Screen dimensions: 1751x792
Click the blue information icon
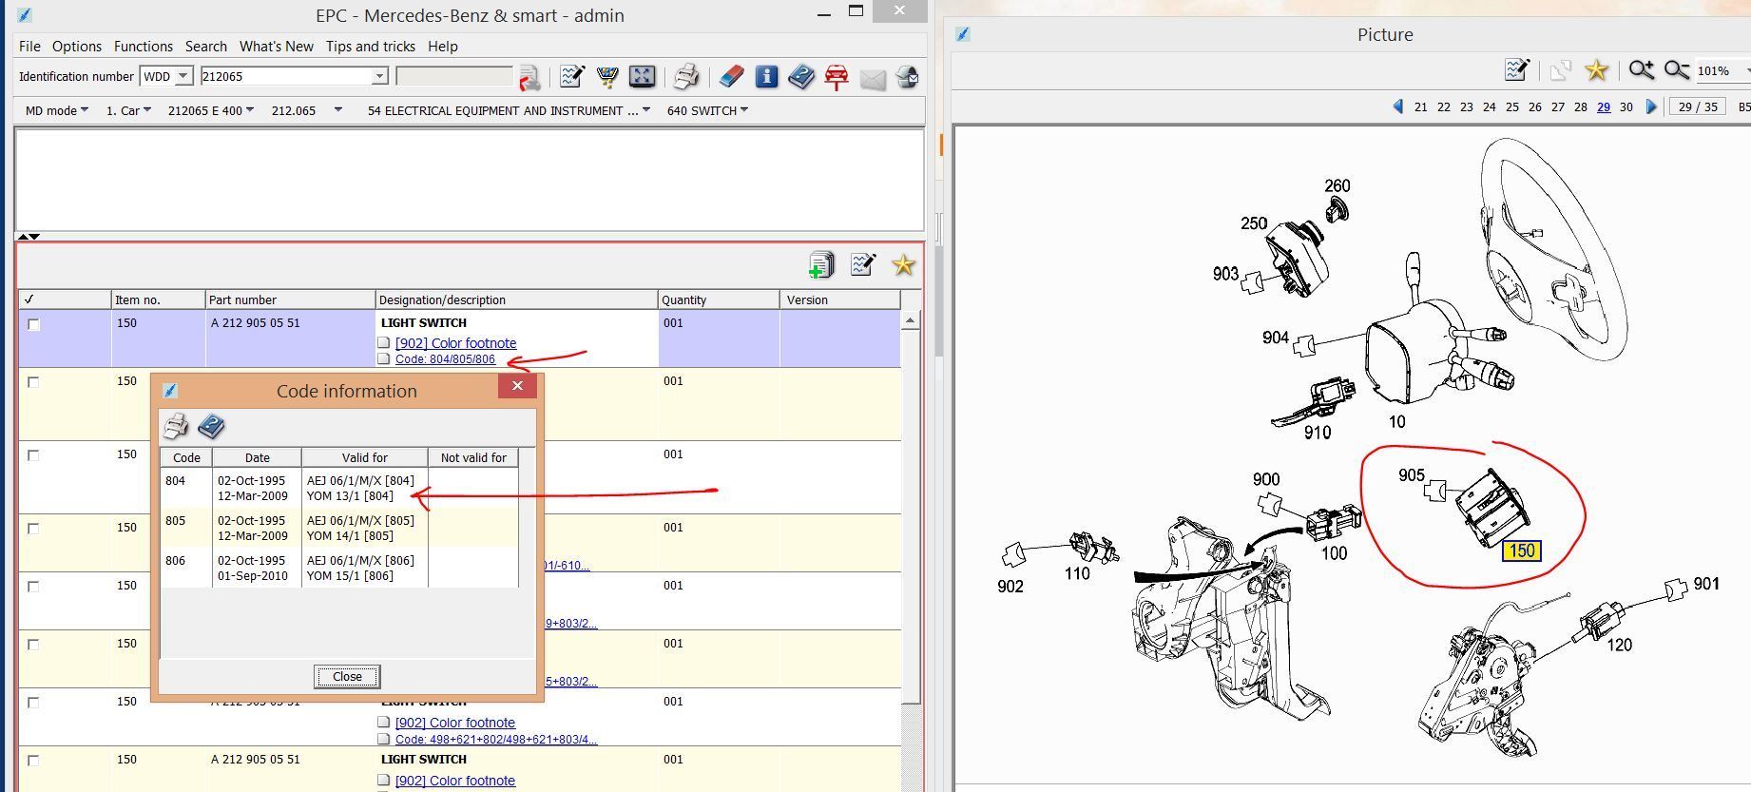pyautogui.click(x=766, y=77)
